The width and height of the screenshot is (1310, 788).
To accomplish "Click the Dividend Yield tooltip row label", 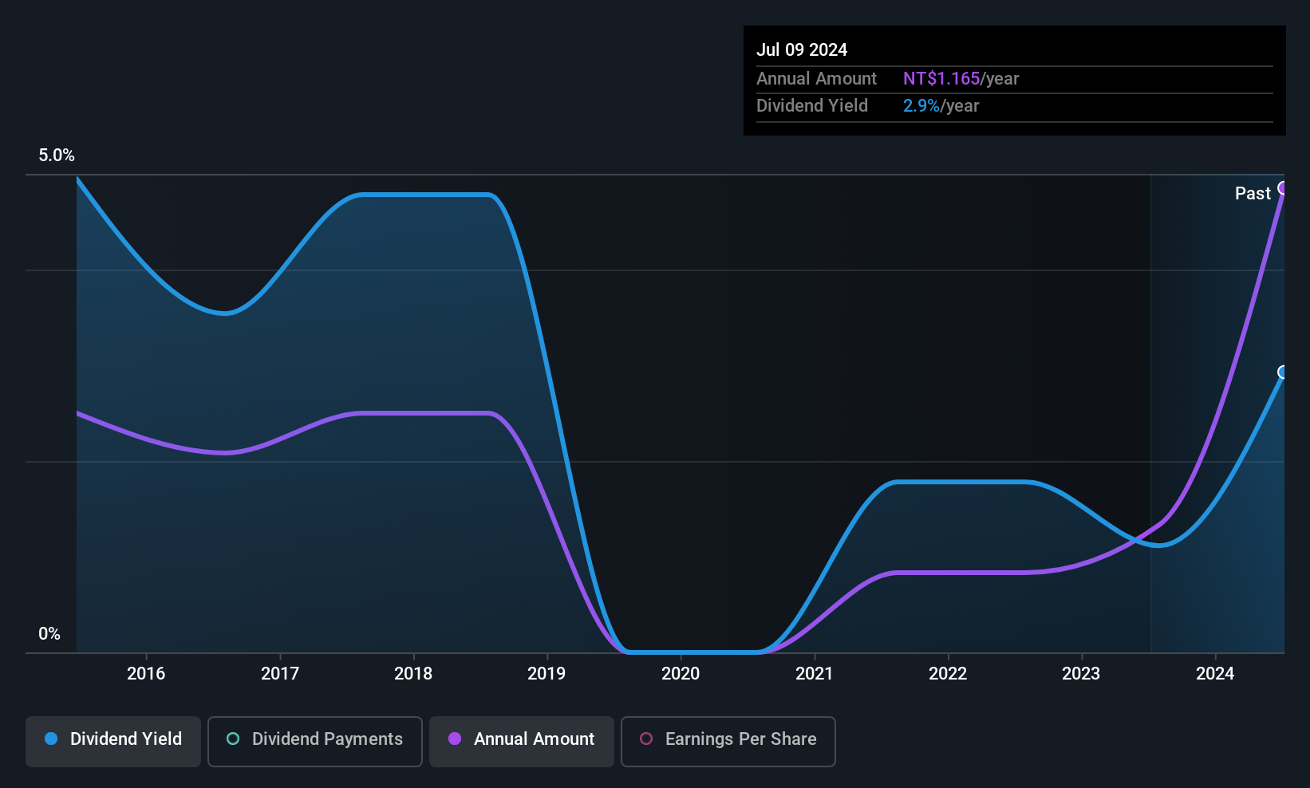I will [x=812, y=106].
